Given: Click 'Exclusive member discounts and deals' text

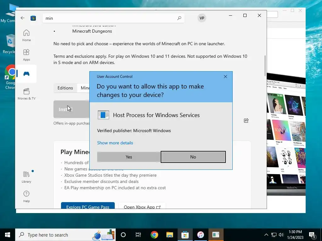Looking at the screenshot, I should (x=102, y=181).
